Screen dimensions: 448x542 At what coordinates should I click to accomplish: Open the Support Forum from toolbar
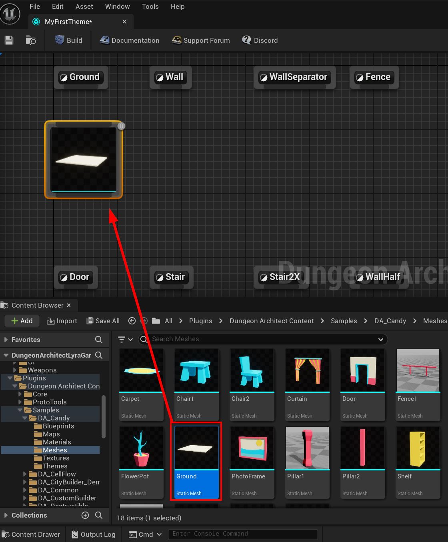(x=201, y=40)
